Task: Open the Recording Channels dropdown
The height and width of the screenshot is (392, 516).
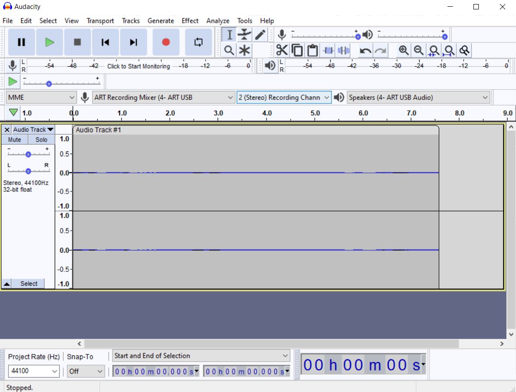Action: pyautogui.click(x=284, y=97)
